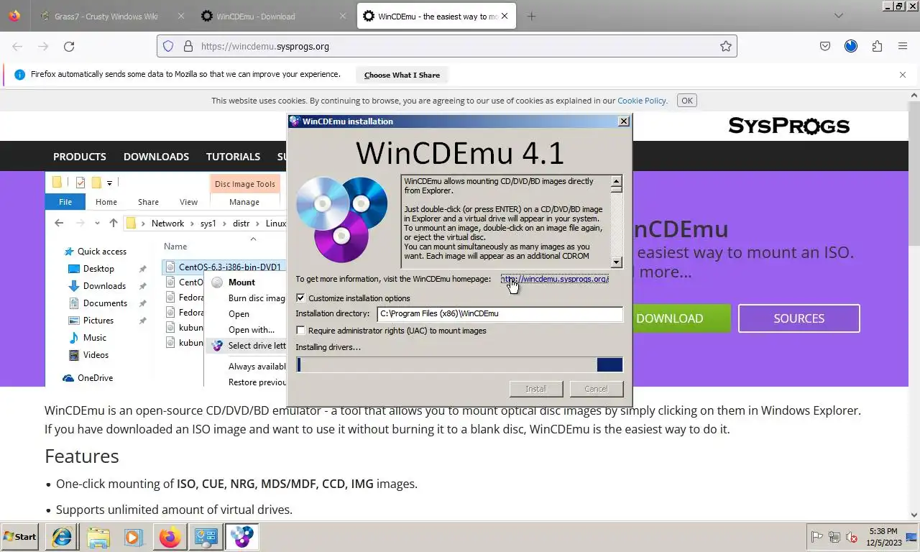This screenshot has height=552, width=920.
Task: Open Action Center flag tray icon
Action: coord(816,537)
